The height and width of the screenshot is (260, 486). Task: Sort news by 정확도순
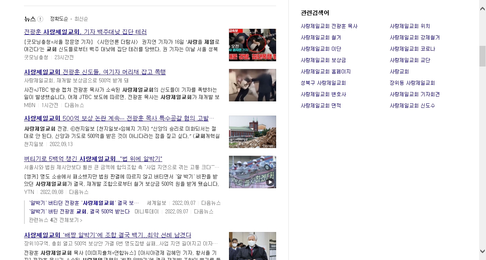pos(59,19)
